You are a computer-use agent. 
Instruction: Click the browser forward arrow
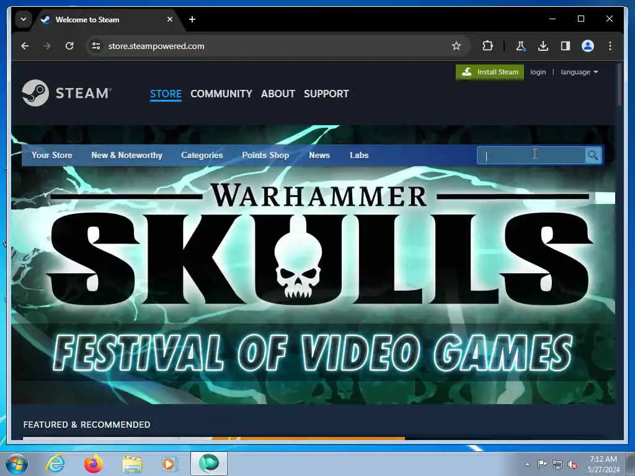click(47, 46)
